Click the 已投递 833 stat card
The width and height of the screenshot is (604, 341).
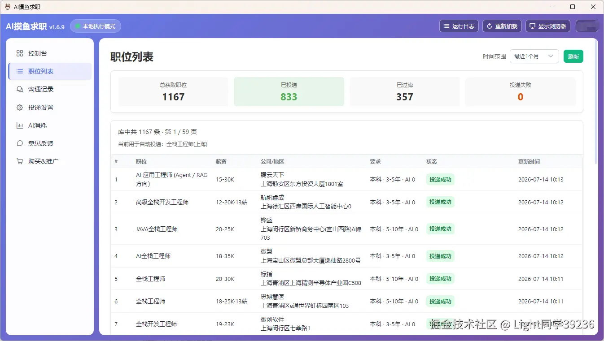click(x=289, y=92)
